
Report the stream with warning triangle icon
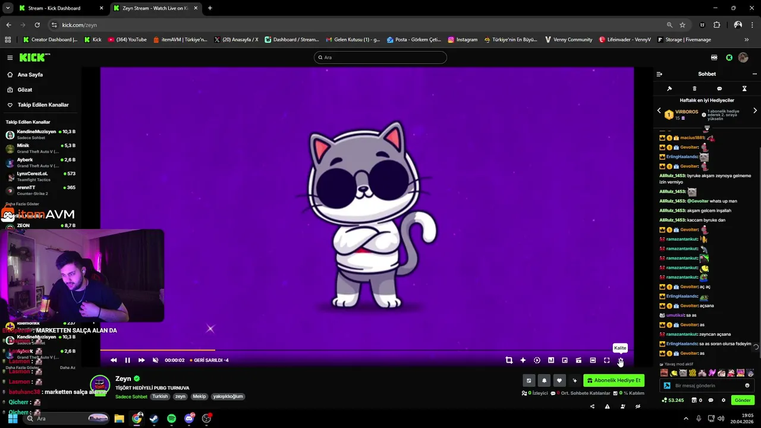pos(607,407)
